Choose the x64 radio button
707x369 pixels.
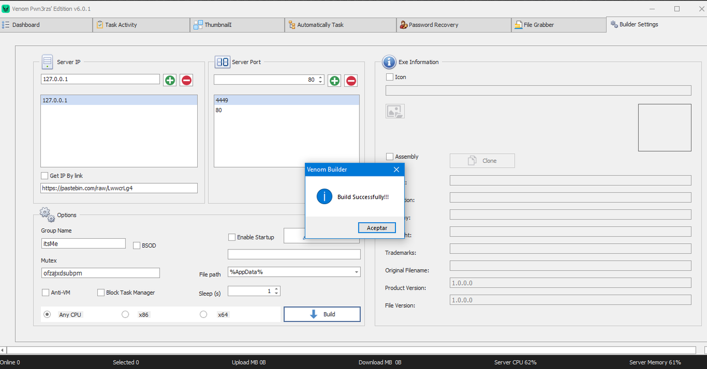(204, 314)
